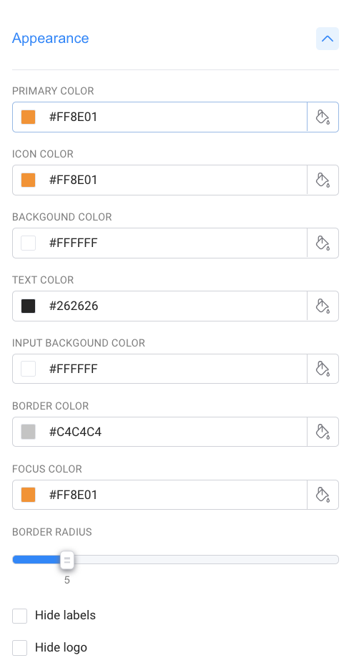Open paint bucket picker for Focus Color

[x=323, y=495]
